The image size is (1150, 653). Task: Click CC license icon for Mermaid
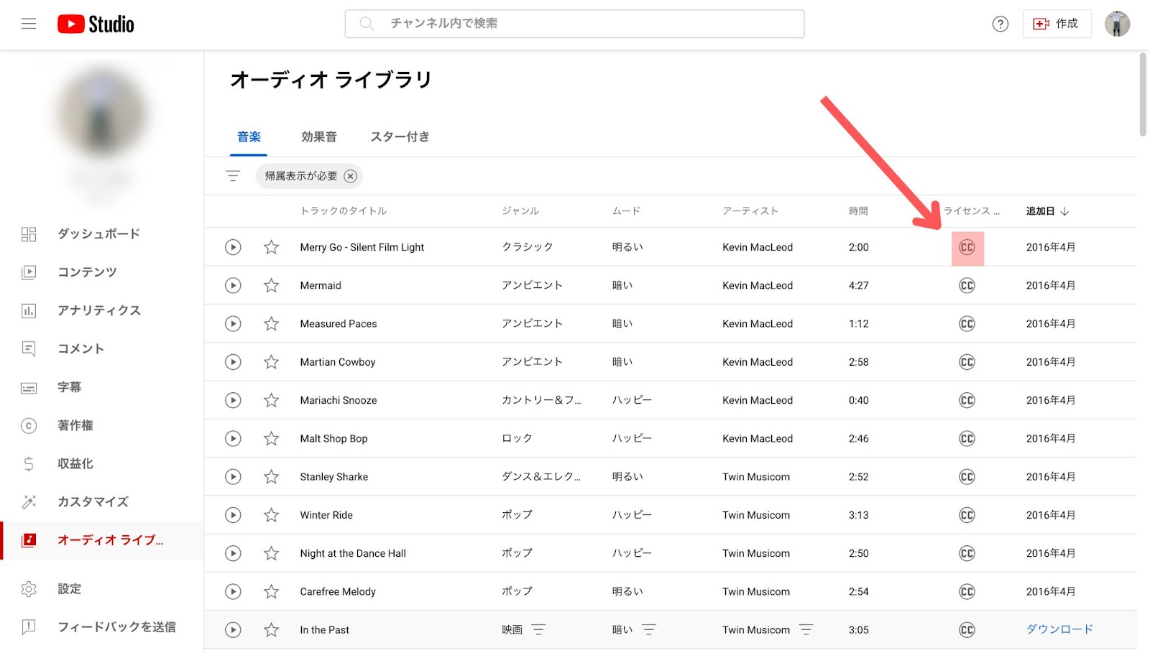click(967, 285)
